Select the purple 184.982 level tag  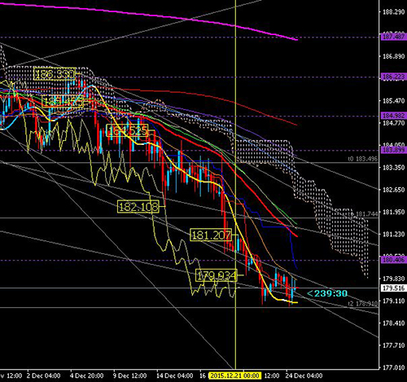pyautogui.click(x=393, y=116)
